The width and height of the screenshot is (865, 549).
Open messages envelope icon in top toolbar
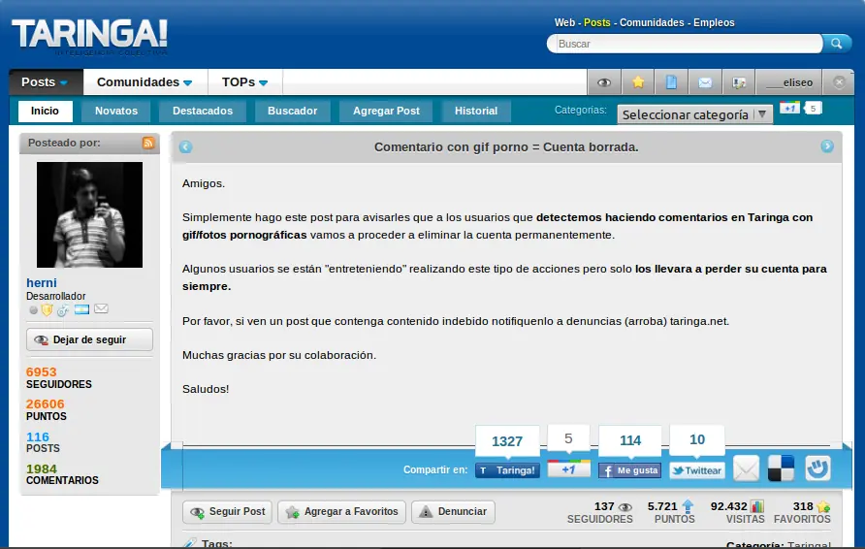[x=705, y=82]
